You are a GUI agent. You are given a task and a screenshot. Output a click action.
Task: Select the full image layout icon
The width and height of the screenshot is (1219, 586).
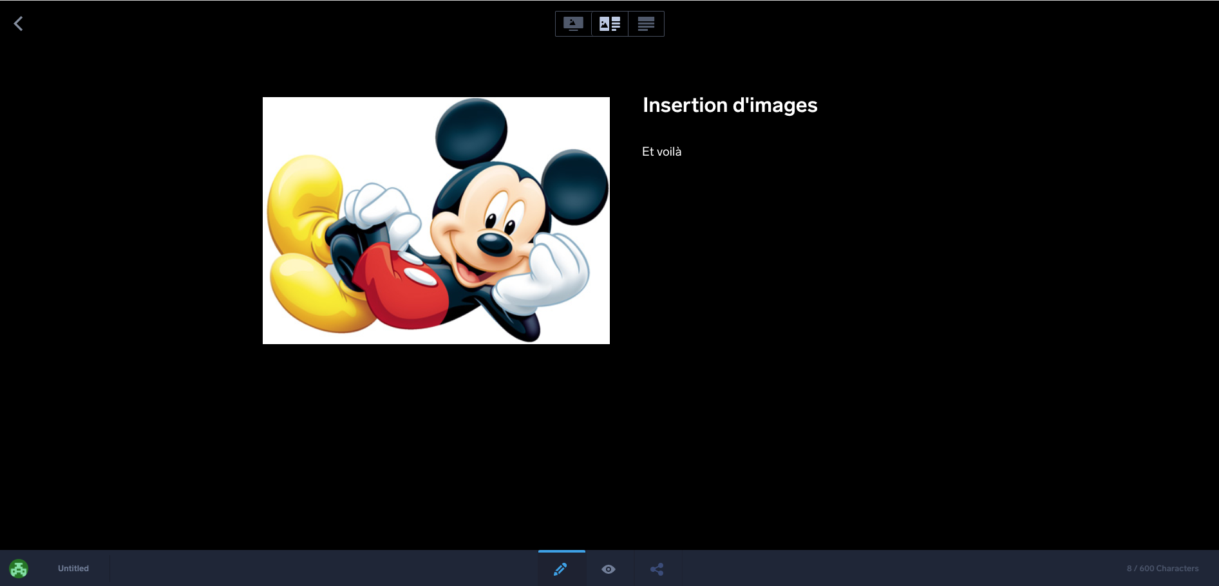573,24
